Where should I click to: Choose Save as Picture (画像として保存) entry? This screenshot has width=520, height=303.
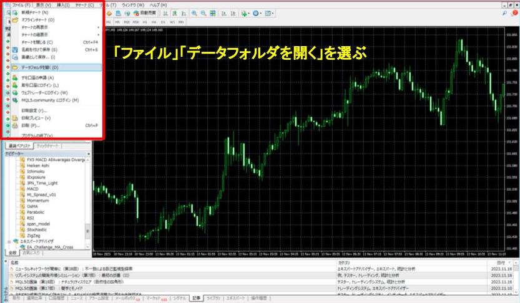(56, 57)
